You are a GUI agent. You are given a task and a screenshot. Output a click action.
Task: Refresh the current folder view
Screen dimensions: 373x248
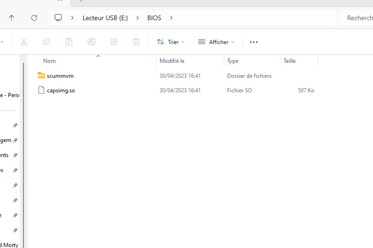pyautogui.click(x=34, y=18)
